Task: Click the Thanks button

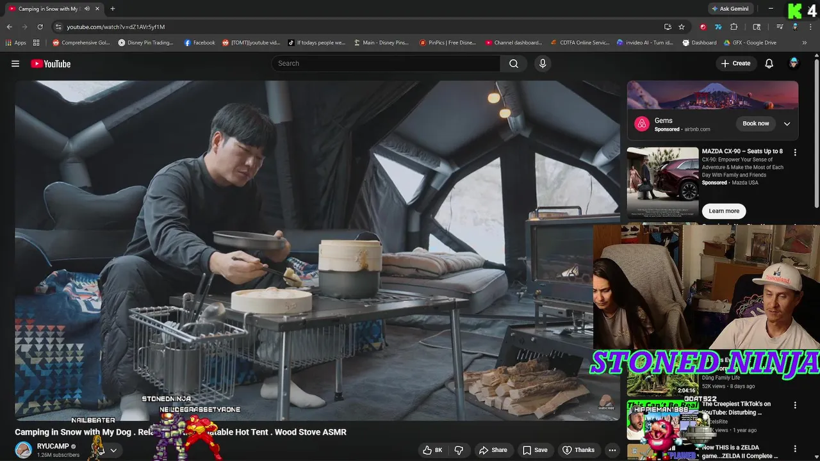Action: pyautogui.click(x=578, y=450)
